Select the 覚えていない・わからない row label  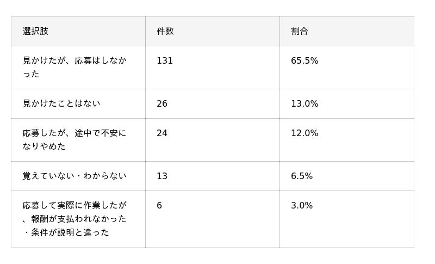click(x=74, y=176)
